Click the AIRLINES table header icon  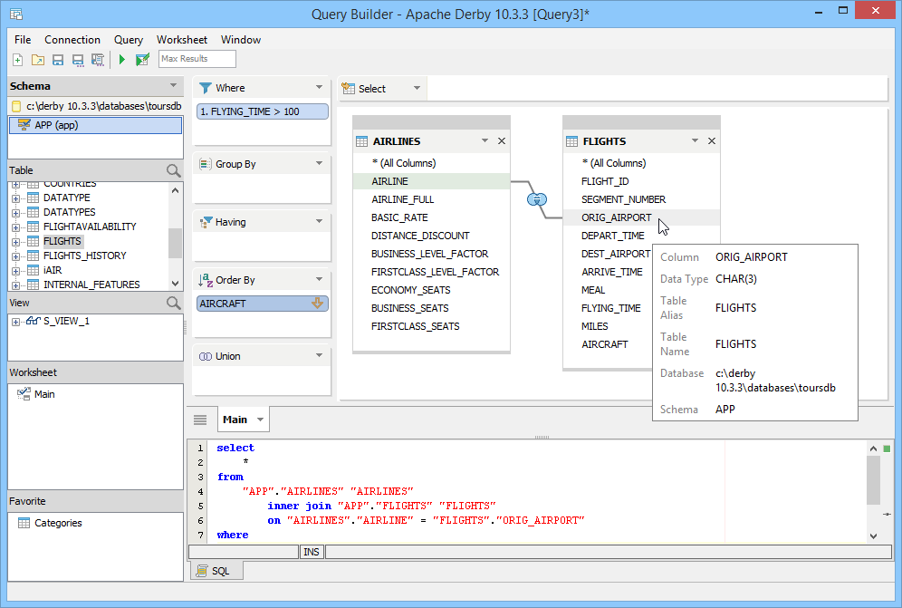(362, 141)
